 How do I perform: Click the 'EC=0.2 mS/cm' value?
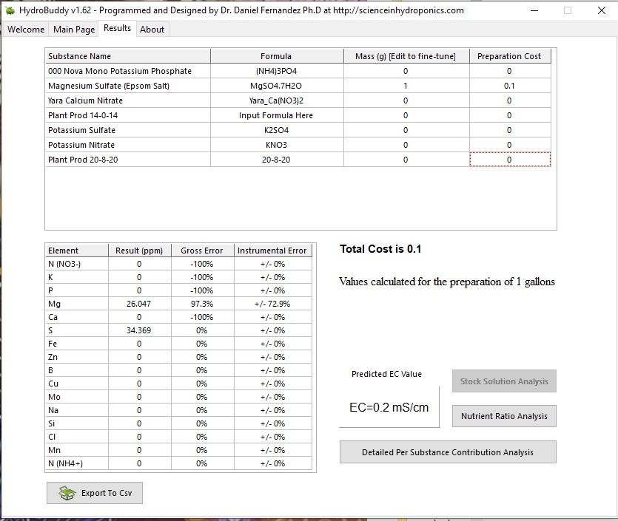(389, 407)
